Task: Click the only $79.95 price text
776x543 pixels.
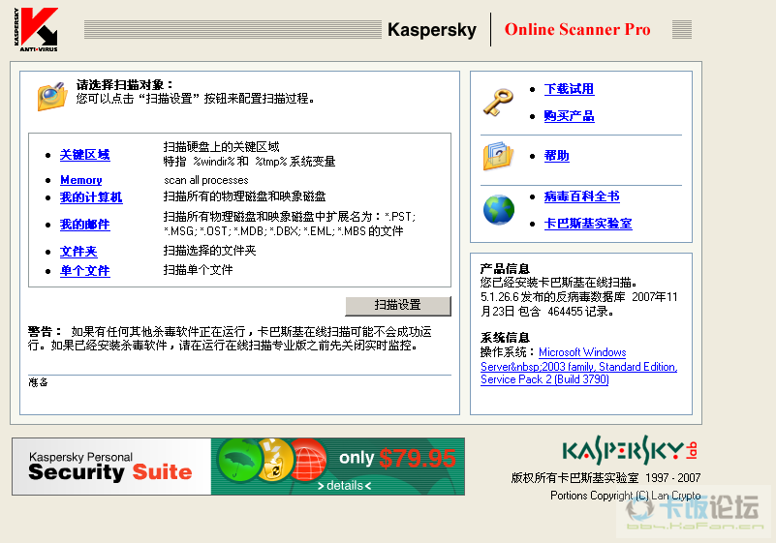Action: click(397, 458)
